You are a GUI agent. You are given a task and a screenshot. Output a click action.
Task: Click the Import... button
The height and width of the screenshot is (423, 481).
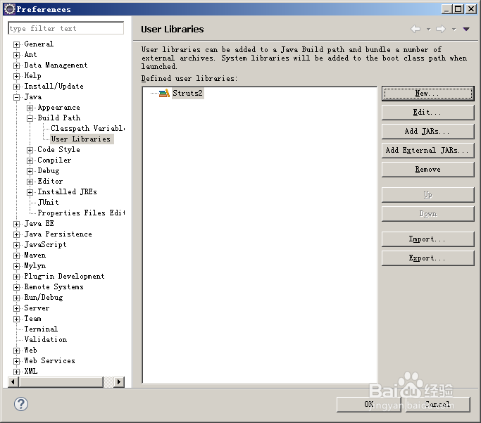point(427,239)
